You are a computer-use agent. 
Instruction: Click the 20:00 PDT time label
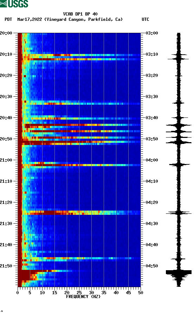pos(6,33)
